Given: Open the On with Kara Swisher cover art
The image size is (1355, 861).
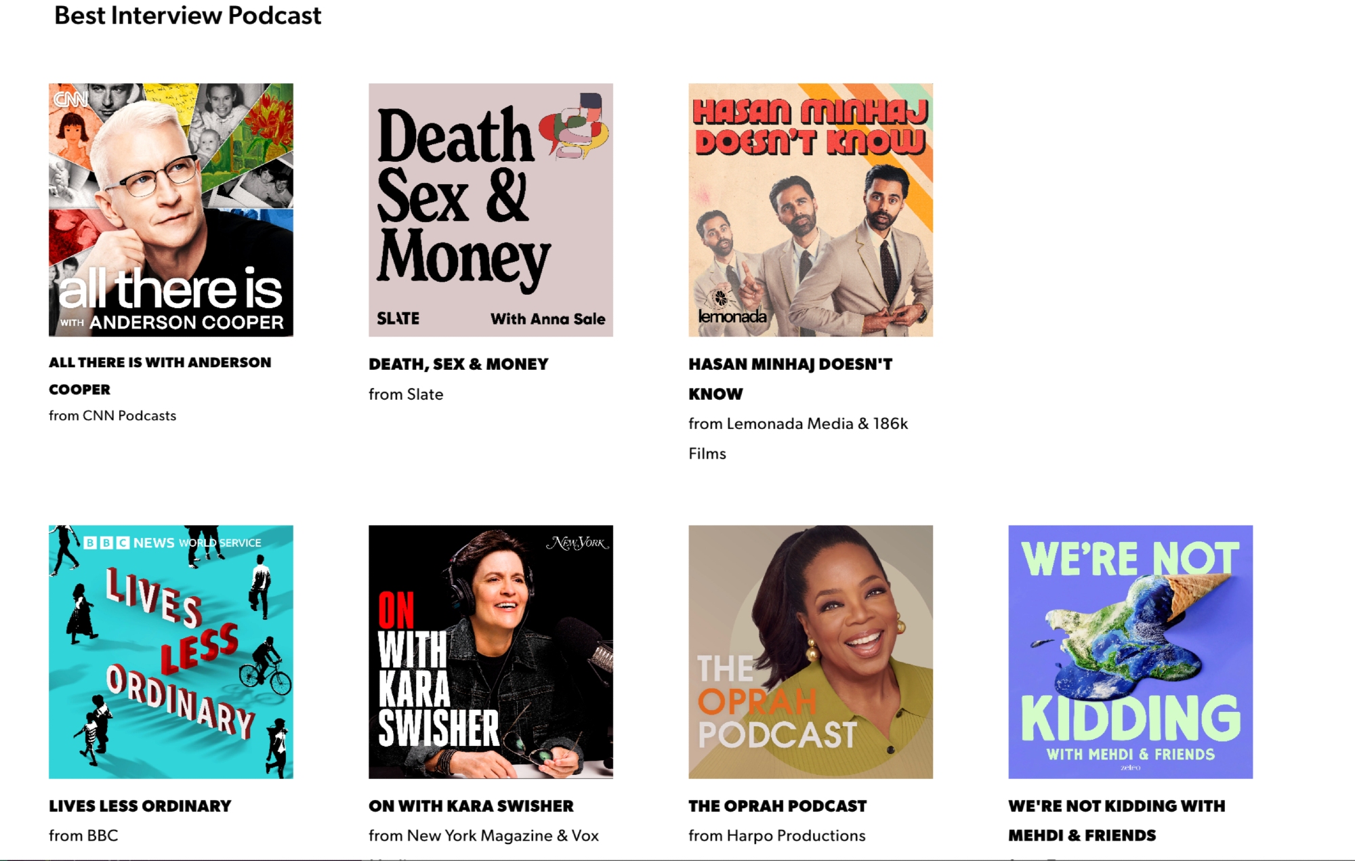Looking at the screenshot, I should click(x=491, y=652).
